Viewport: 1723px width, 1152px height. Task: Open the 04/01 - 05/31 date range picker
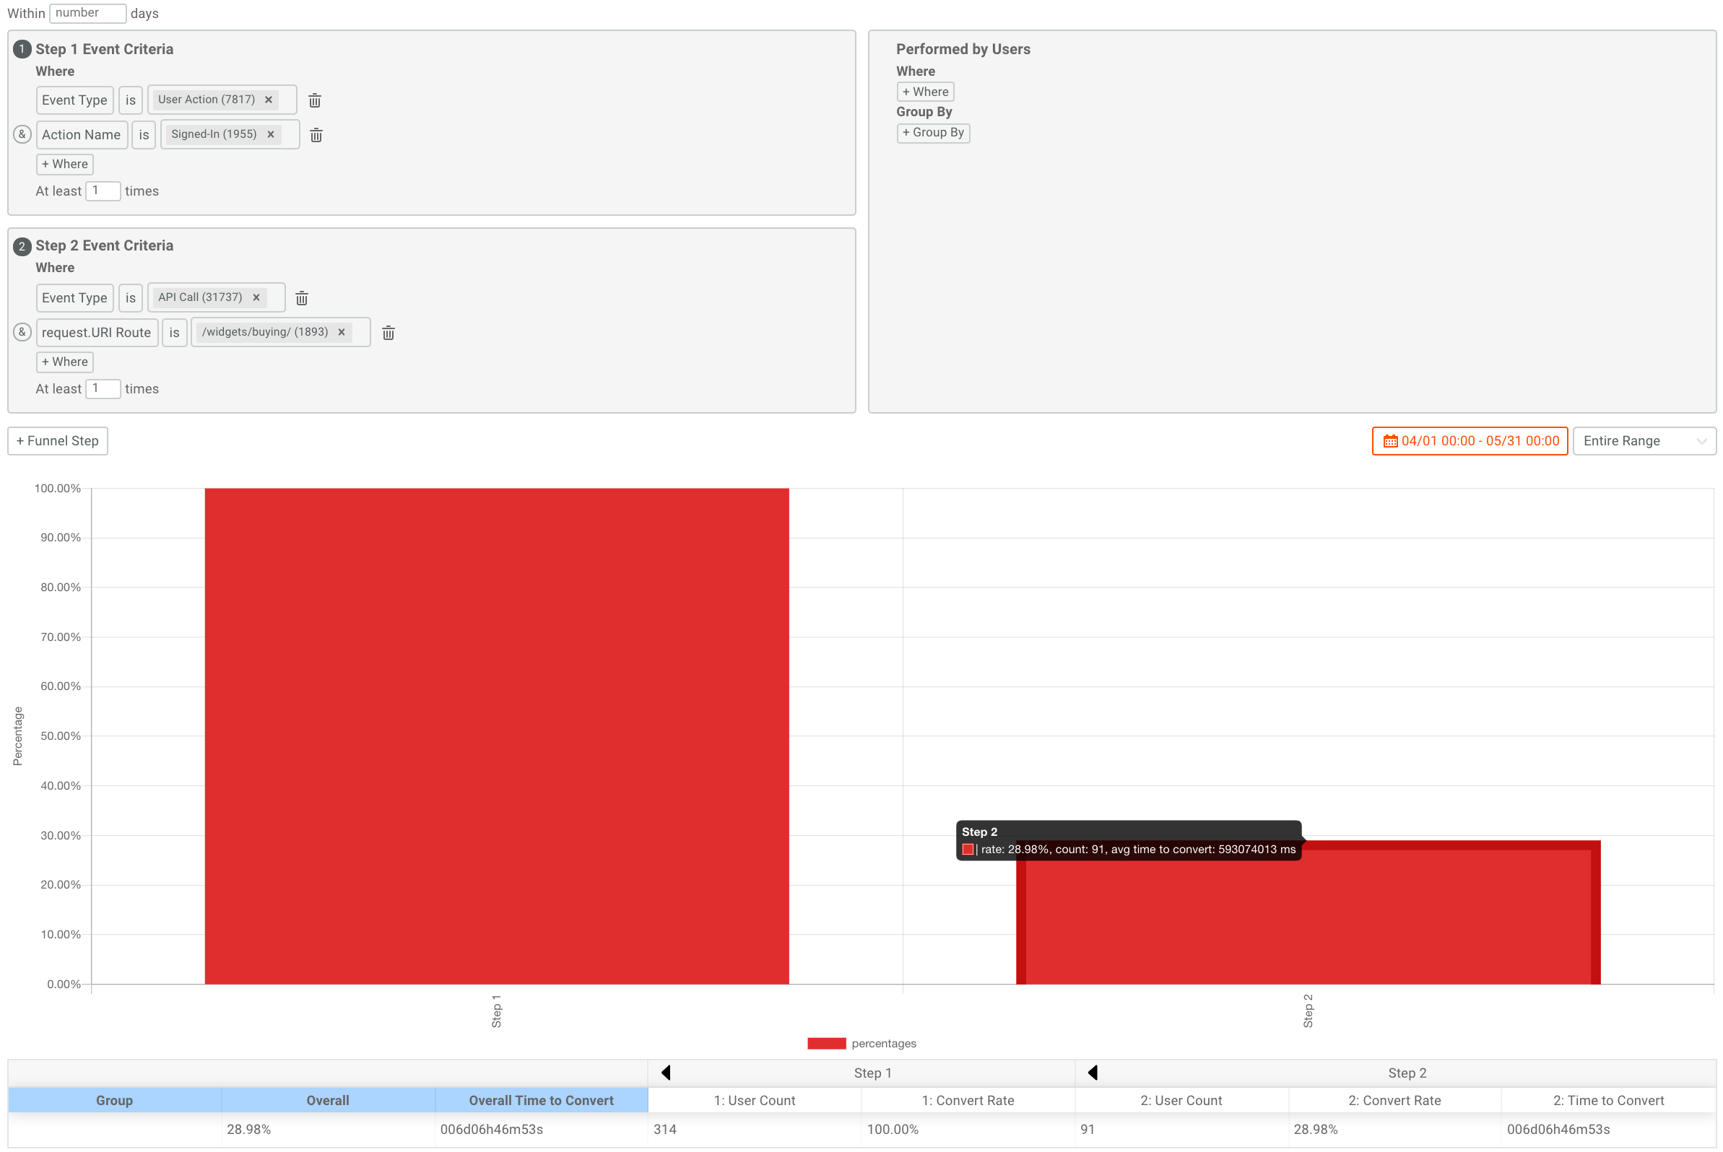1470,441
